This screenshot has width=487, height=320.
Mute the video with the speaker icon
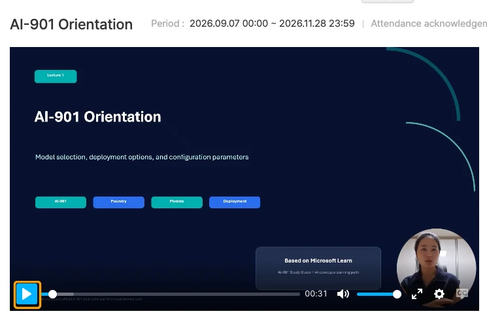343,294
